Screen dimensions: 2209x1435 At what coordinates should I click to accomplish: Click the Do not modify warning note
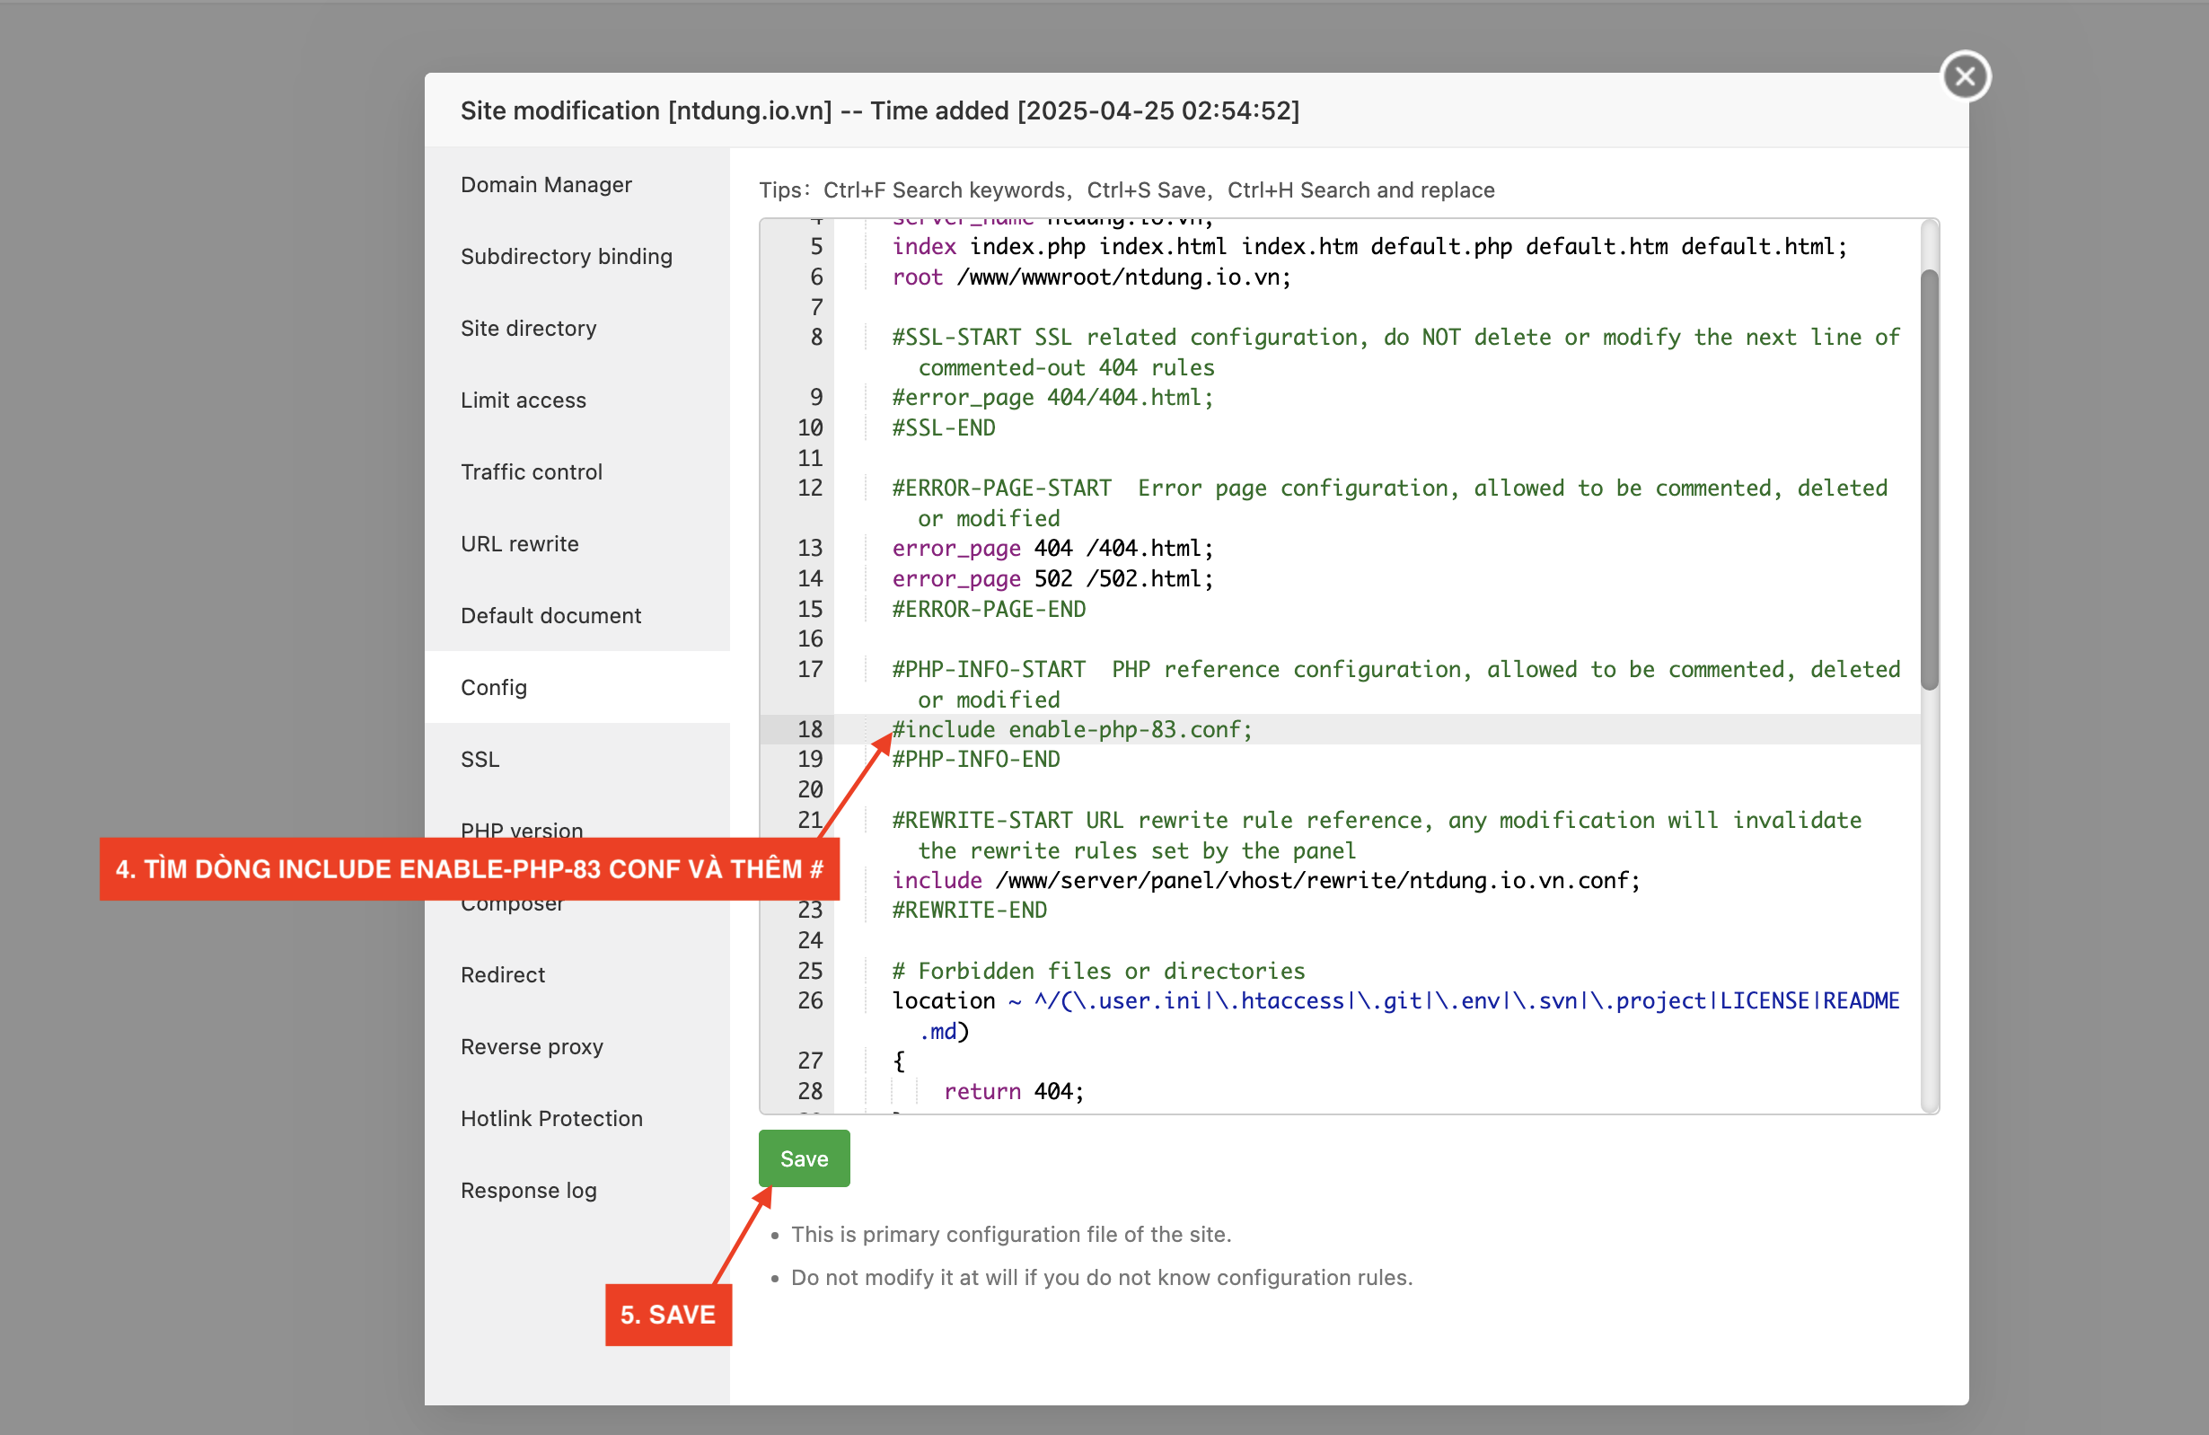pyautogui.click(x=1102, y=1277)
